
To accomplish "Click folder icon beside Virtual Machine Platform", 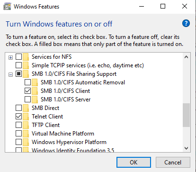I will tap(26, 134).
